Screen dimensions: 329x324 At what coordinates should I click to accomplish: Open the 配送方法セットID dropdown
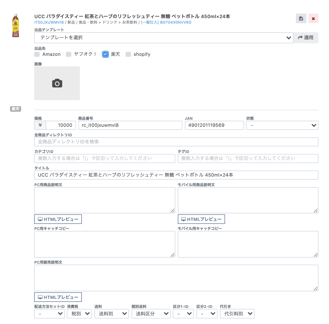tap(49, 314)
